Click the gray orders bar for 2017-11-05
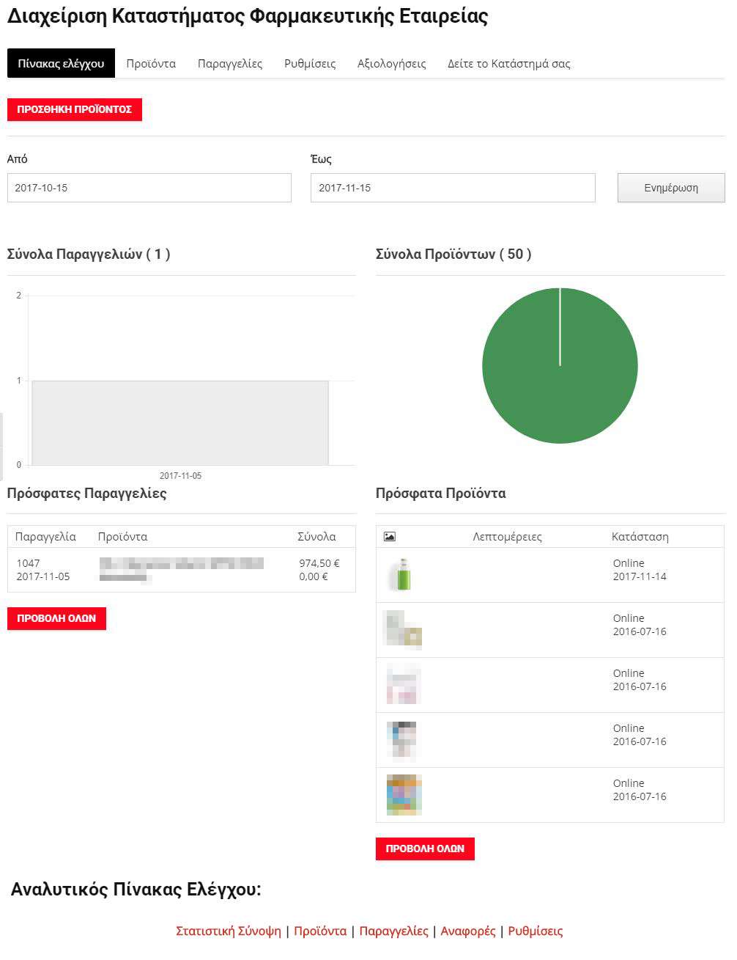Screen dimensions: 737x960 [180, 422]
